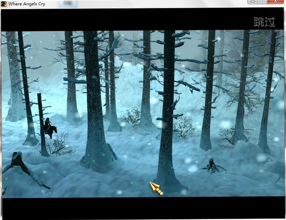
Task: Click the 跳过 skip button
Action: 264,22
